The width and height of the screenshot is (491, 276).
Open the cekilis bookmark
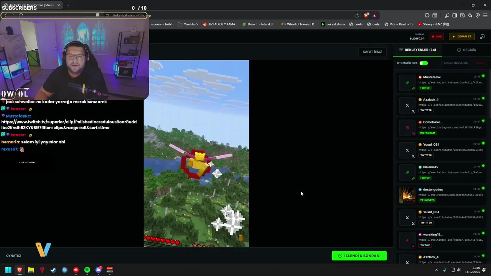click(x=356, y=24)
